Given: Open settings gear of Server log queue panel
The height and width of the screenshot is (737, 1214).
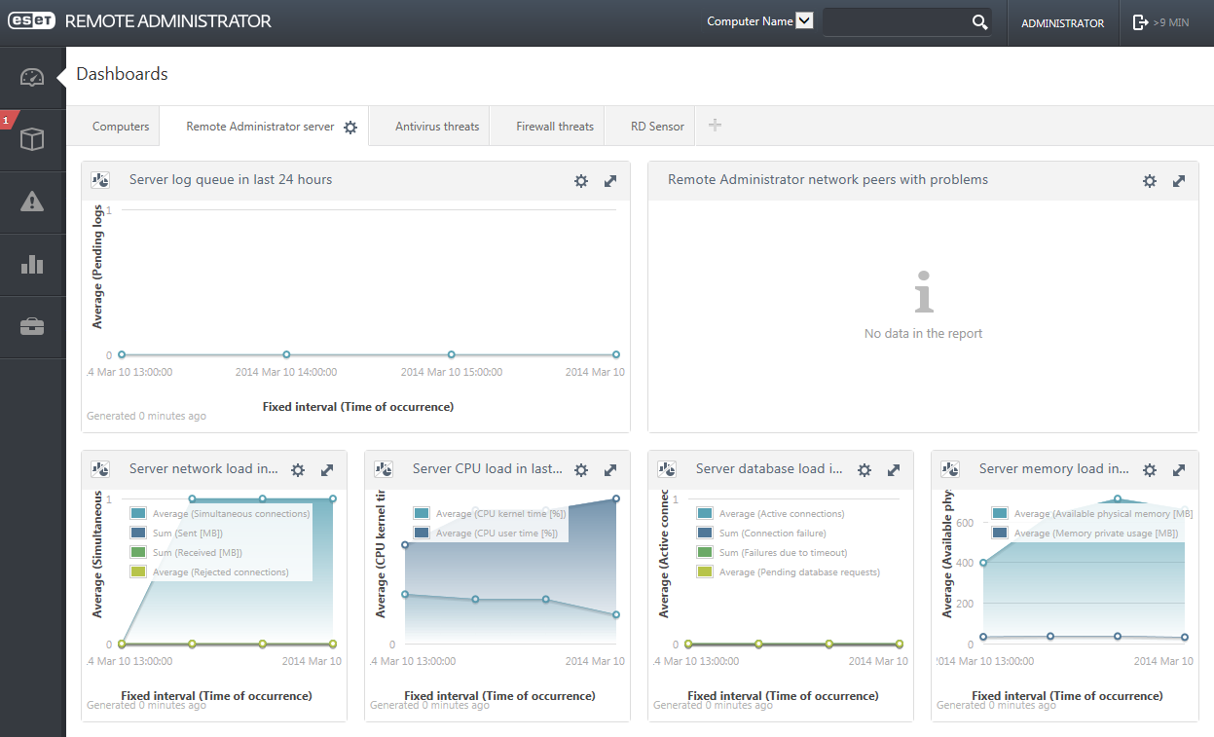Looking at the screenshot, I should tap(581, 181).
